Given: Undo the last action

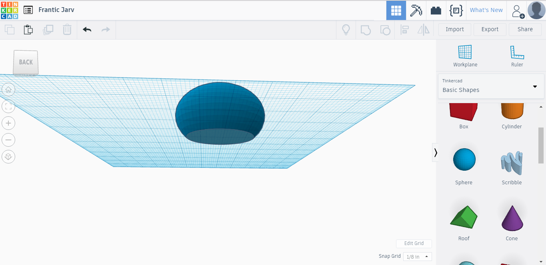Looking at the screenshot, I should 87,30.
